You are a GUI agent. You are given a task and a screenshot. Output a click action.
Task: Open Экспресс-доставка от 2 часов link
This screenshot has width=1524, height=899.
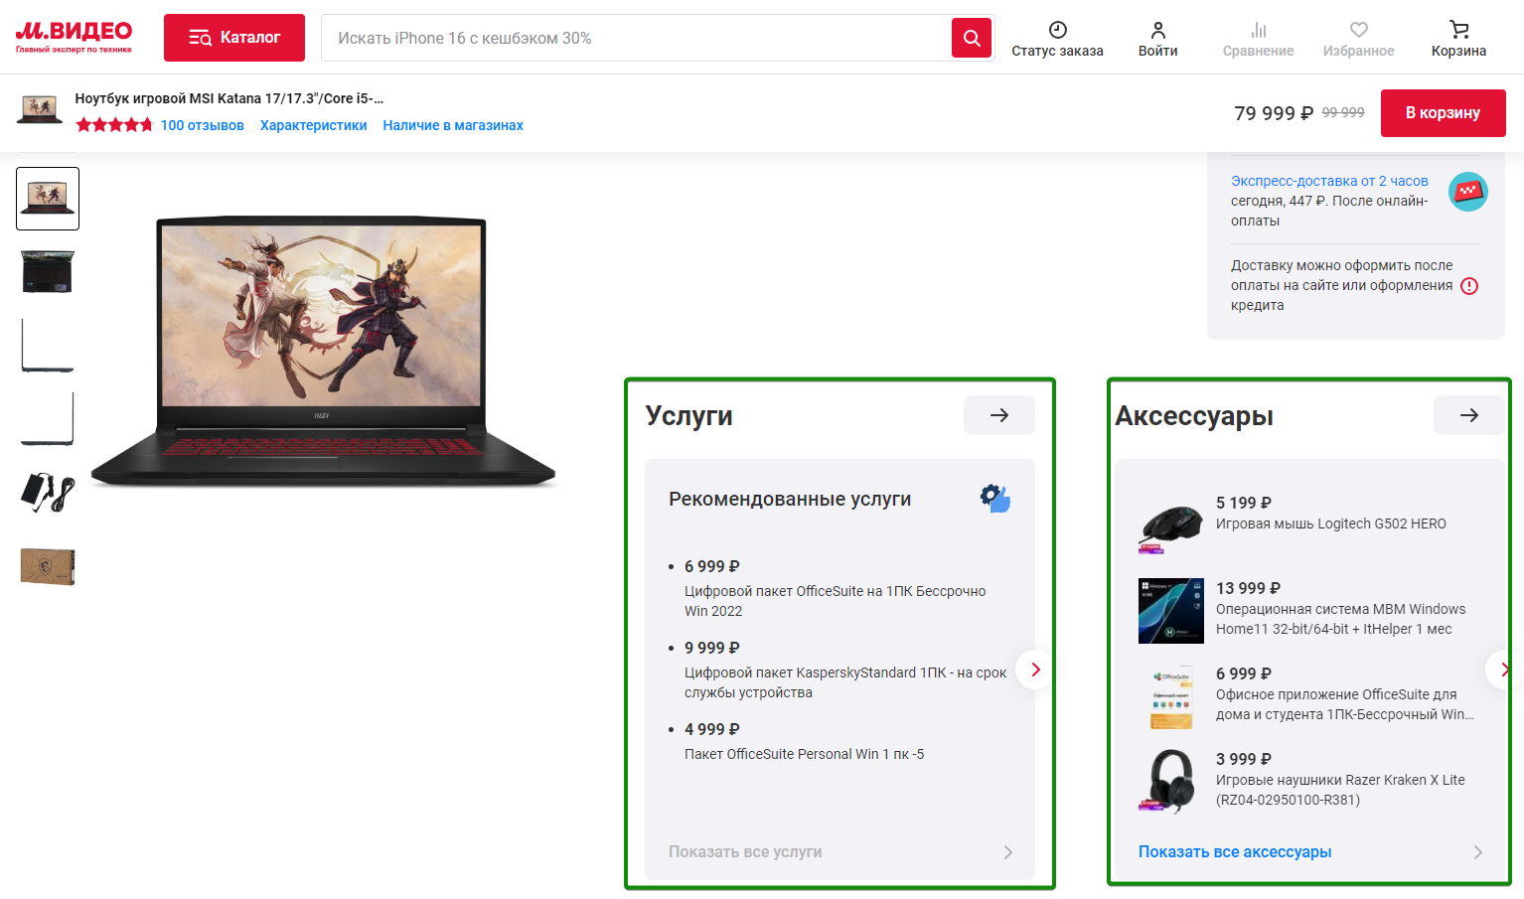pyautogui.click(x=1329, y=181)
